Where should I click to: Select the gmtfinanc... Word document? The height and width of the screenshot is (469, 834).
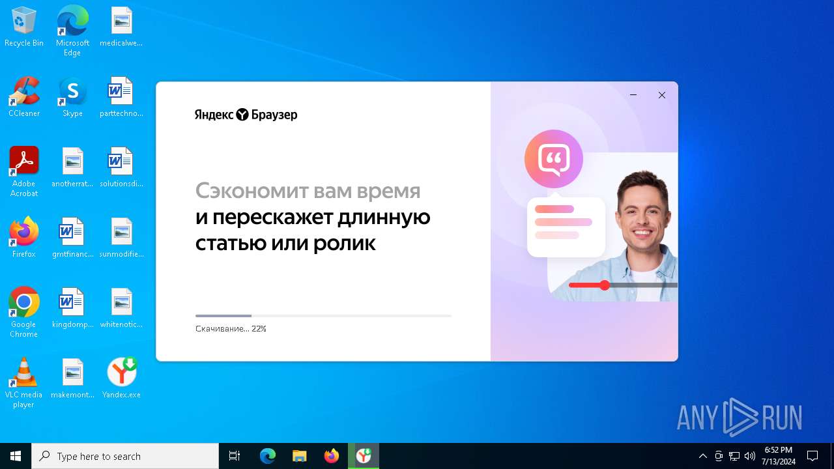click(x=72, y=238)
